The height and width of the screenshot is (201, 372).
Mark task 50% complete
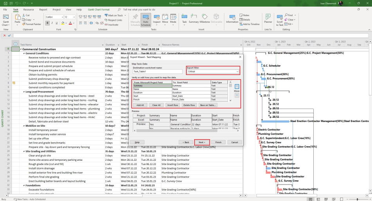pos(90,17)
